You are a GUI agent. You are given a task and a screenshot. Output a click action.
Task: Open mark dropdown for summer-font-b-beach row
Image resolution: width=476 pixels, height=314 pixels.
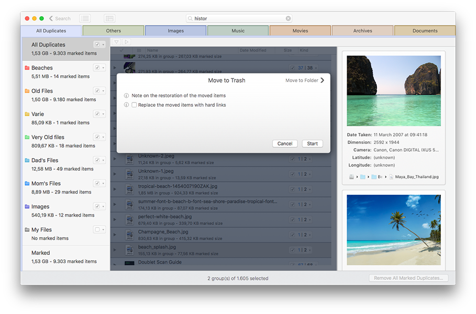tap(309, 205)
